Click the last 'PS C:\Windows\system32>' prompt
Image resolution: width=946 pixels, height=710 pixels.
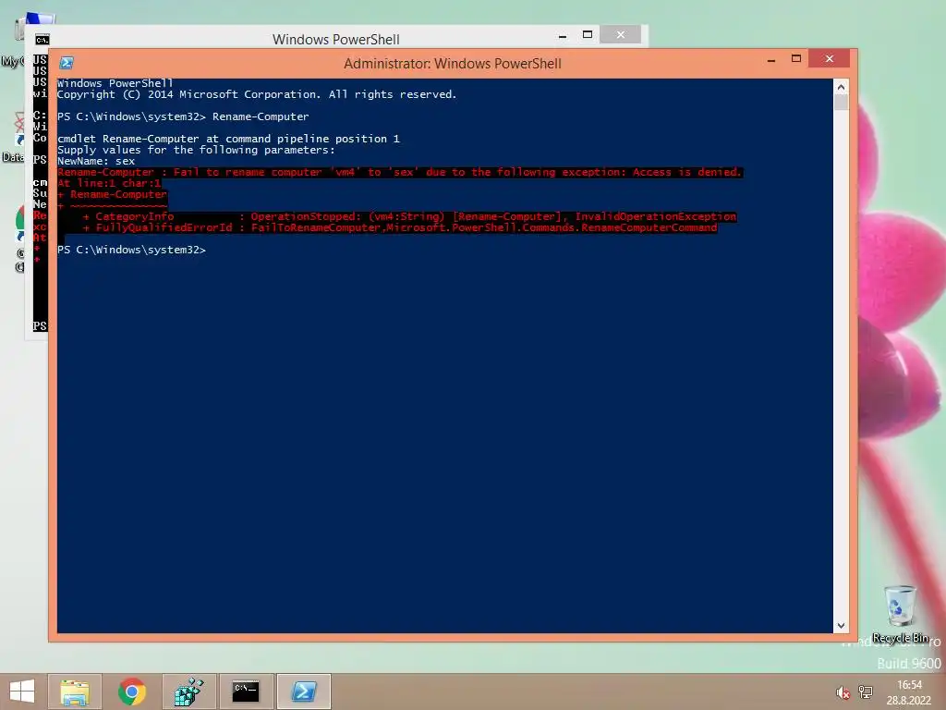(x=131, y=250)
